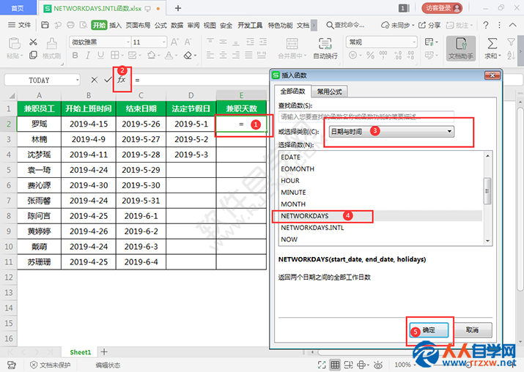Click 确定 button in insert function dialog

(x=429, y=330)
